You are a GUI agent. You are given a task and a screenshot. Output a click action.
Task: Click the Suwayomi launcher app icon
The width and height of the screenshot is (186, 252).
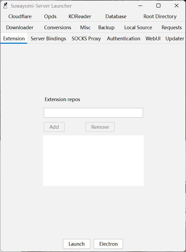tap(5, 6)
